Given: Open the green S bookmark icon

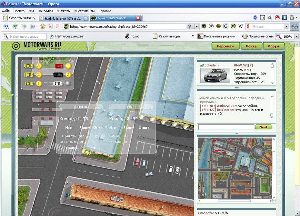Looking at the screenshot, I should [x=204, y=26].
